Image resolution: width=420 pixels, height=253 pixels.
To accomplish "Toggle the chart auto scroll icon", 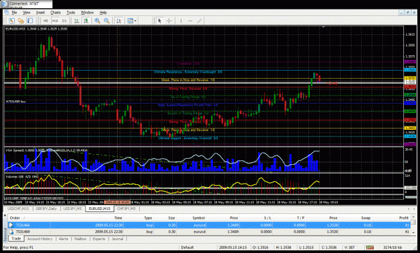I will click(119, 21).
